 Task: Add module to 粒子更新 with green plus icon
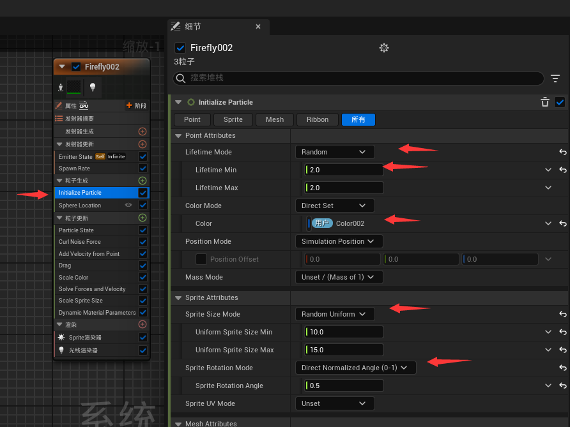[142, 218]
